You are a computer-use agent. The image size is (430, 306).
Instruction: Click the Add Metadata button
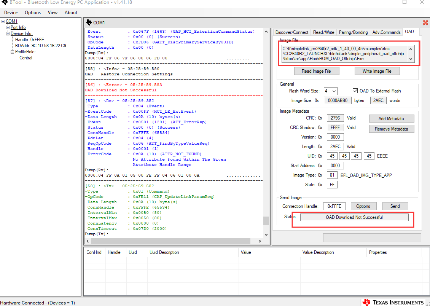tap(391, 119)
